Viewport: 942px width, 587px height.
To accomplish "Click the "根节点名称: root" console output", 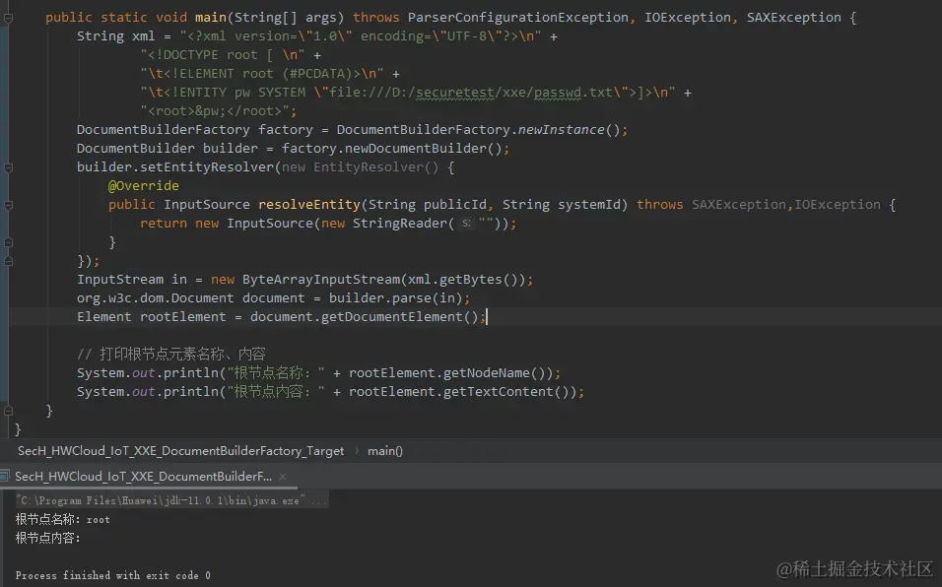I will point(62,520).
